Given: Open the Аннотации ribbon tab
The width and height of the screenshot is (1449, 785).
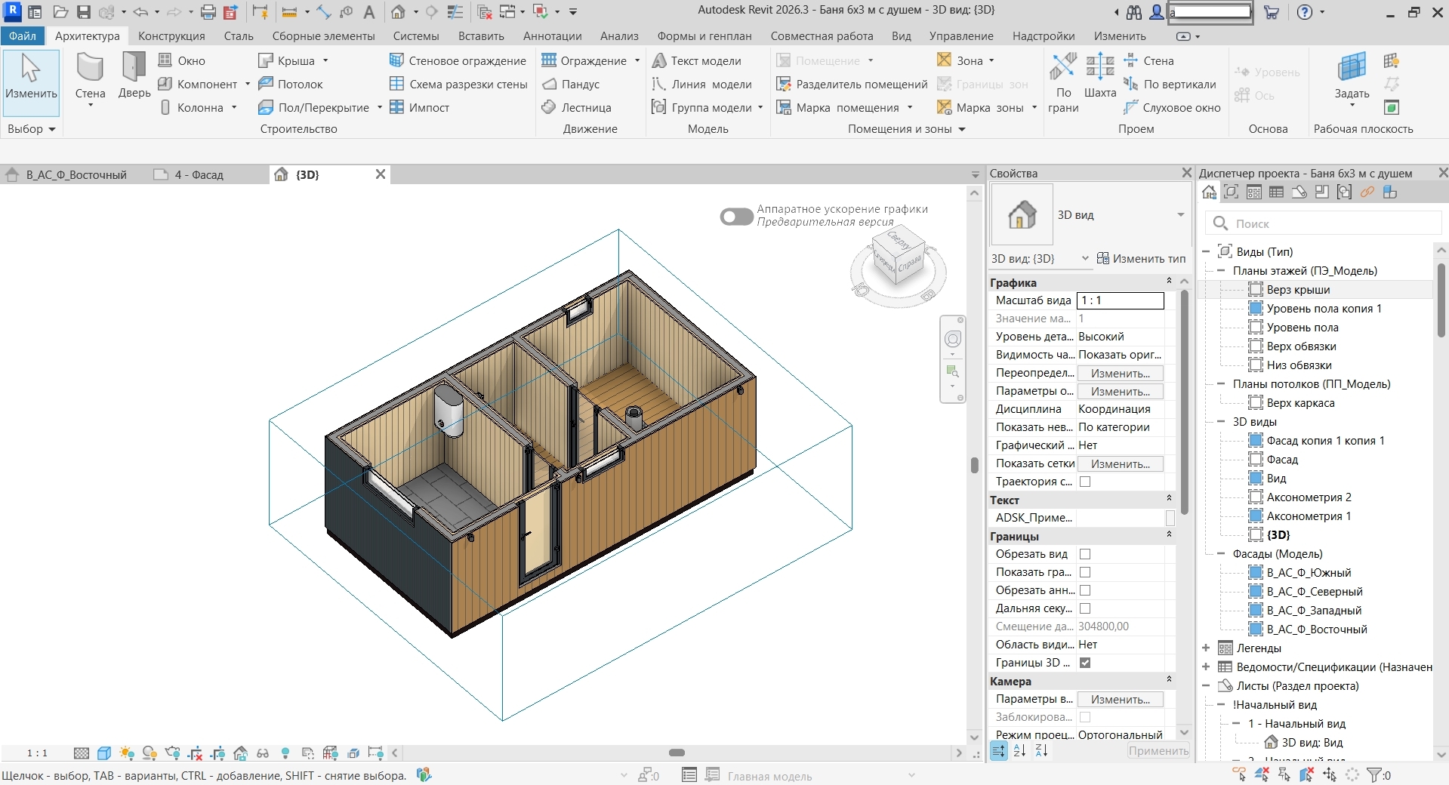Looking at the screenshot, I should 552,36.
